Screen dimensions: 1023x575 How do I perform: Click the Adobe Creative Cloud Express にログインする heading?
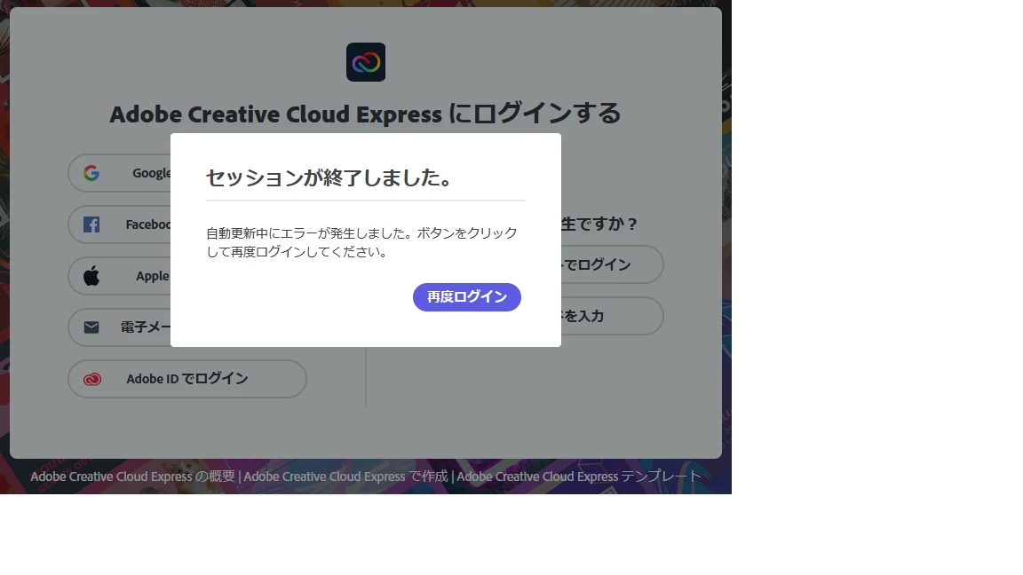point(365,114)
